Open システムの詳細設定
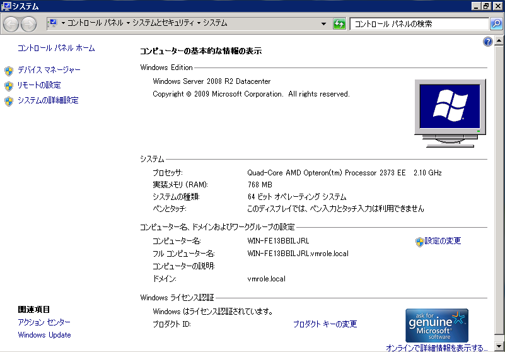Image resolution: width=505 pixels, height=352 pixels. (48, 100)
